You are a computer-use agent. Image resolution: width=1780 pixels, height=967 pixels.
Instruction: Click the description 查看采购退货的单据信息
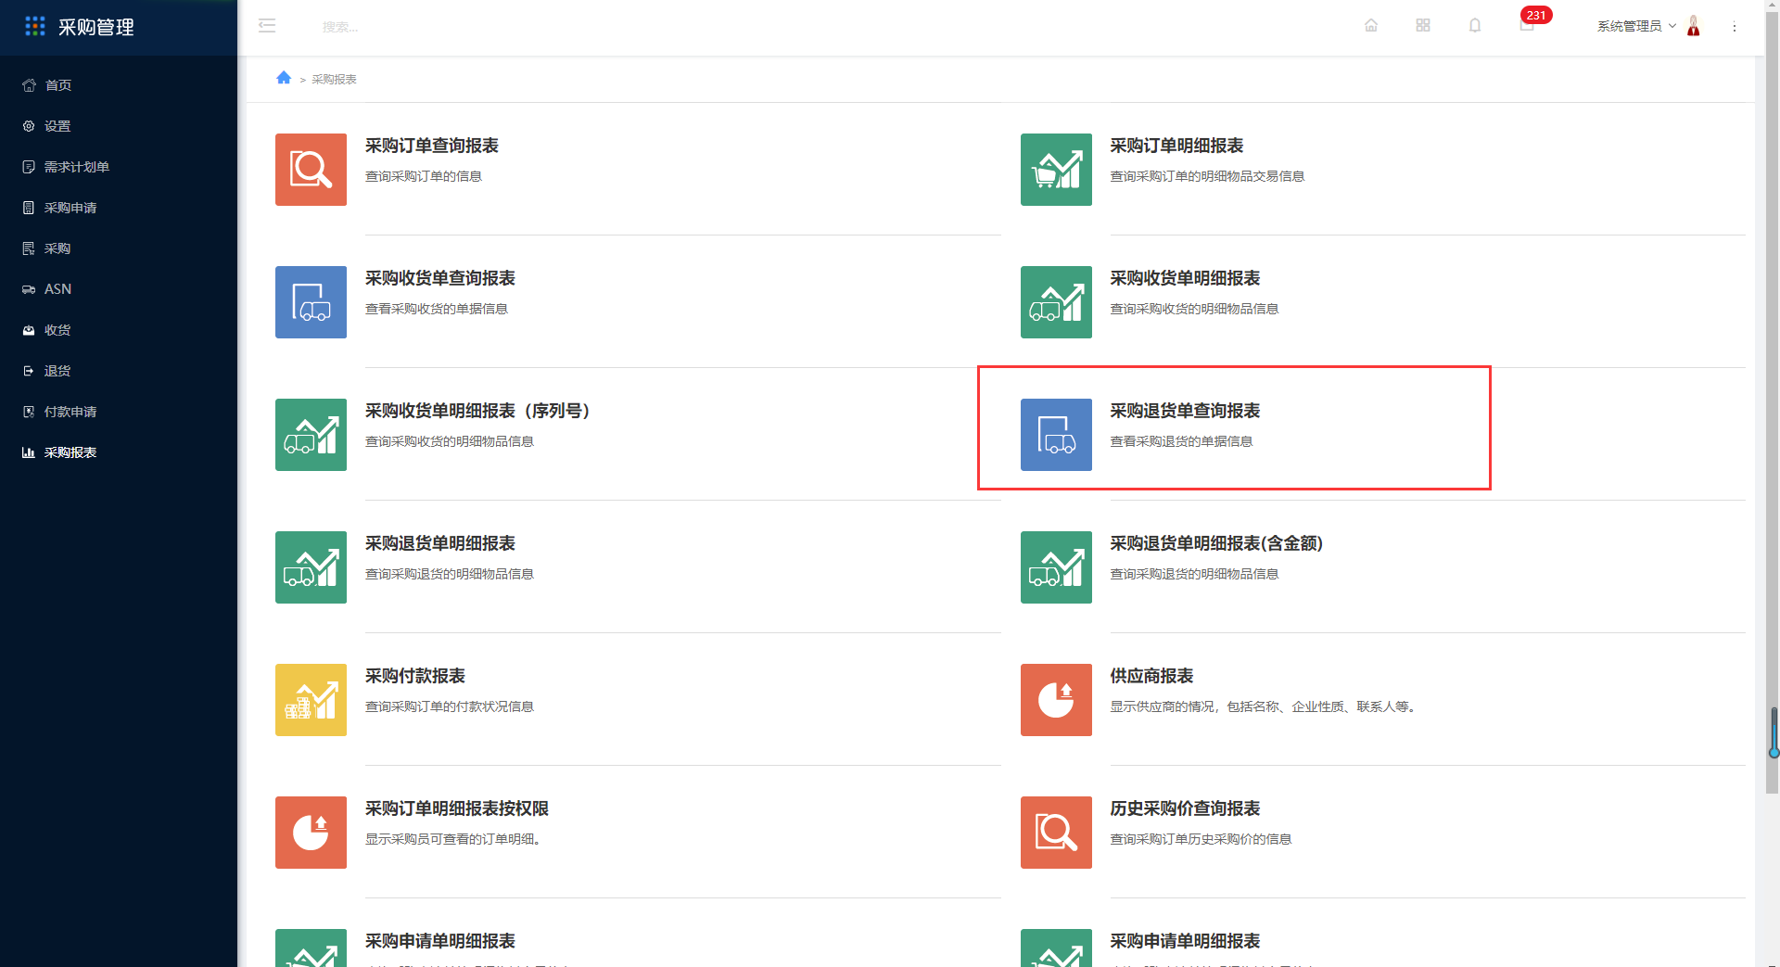pos(1181,441)
